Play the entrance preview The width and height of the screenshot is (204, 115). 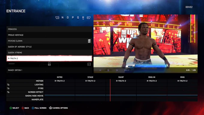(117, 70)
